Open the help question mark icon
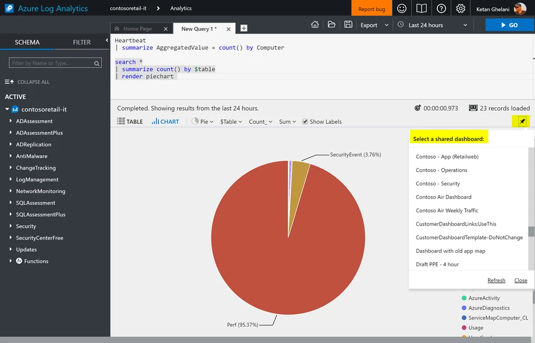Image resolution: width=535 pixels, height=343 pixels. 441,8
